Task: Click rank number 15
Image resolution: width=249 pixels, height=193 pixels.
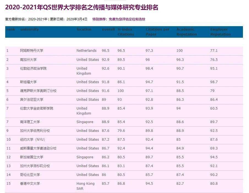Action: click(9, 183)
